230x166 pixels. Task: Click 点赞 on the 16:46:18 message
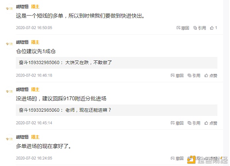click(x=211, y=75)
